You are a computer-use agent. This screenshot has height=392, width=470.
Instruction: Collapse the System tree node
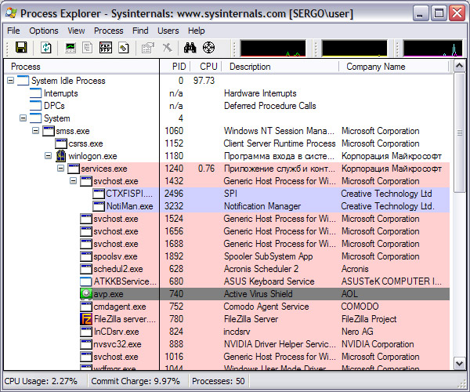pyautogui.click(x=23, y=118)
